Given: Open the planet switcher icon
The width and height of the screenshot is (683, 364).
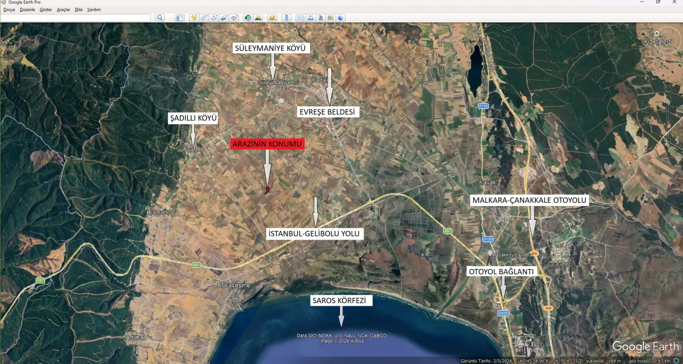Looking at the screenshot, I should point(272,18).
